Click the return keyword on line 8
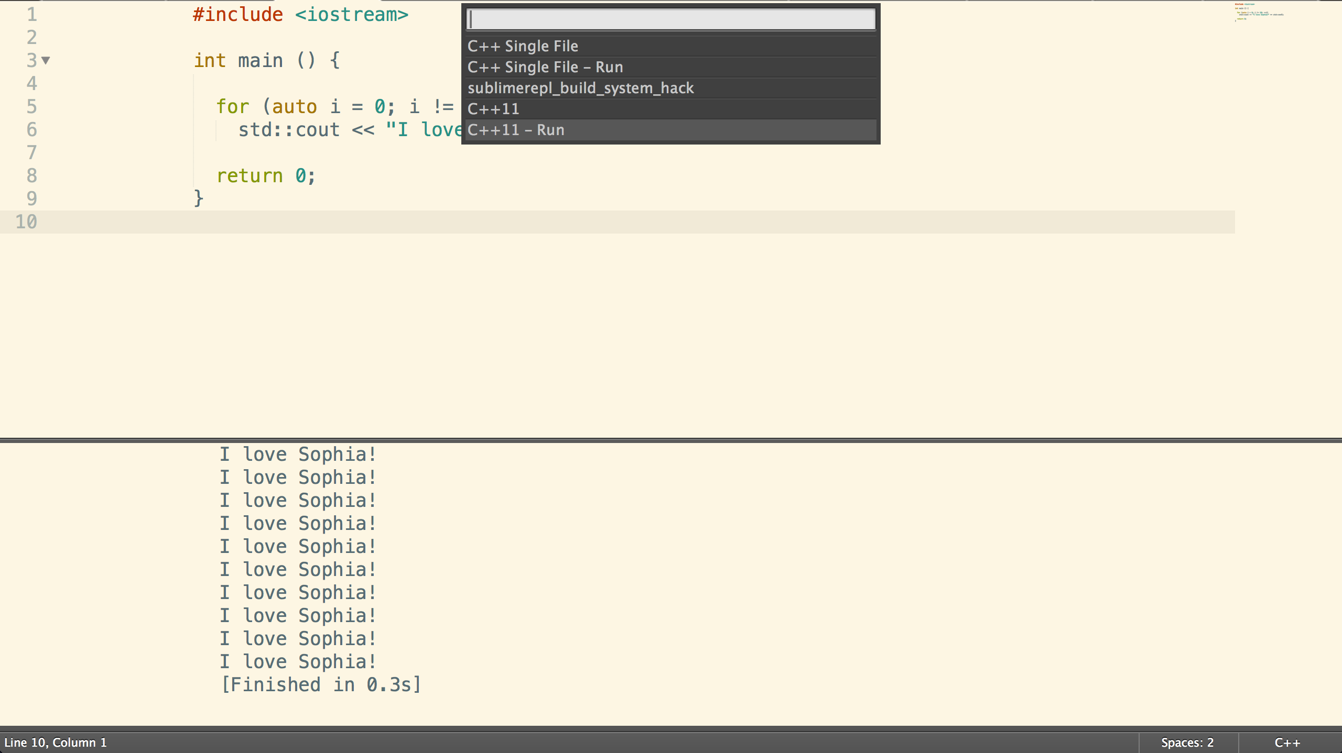Screen dimensions: 1342x753 tap(250, 176)
